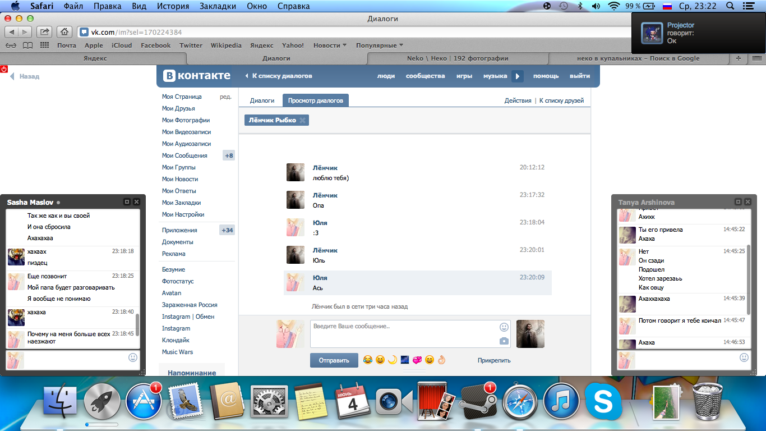Switch to the Google search tab
766x431 pixels.
(638, 58)
